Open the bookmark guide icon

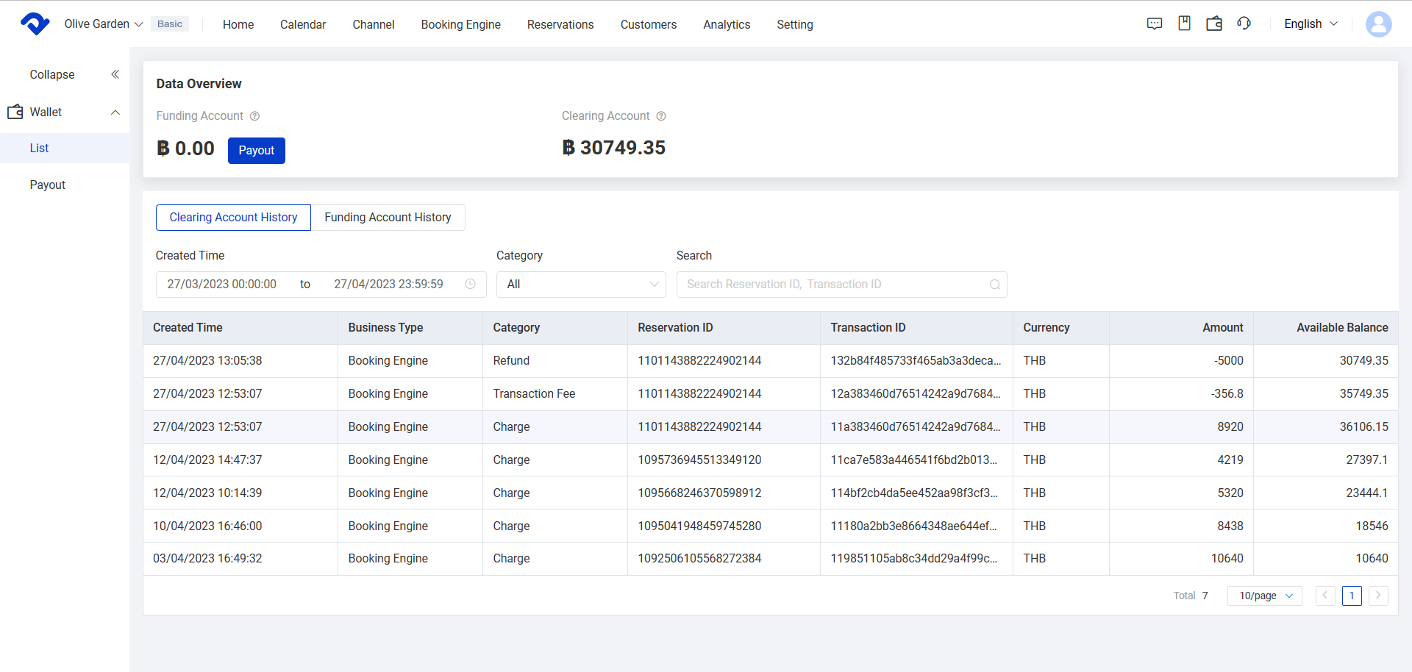click(x=1184, y=24)
